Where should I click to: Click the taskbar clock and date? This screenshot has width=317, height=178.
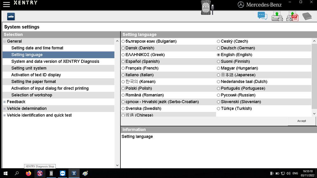307,173
